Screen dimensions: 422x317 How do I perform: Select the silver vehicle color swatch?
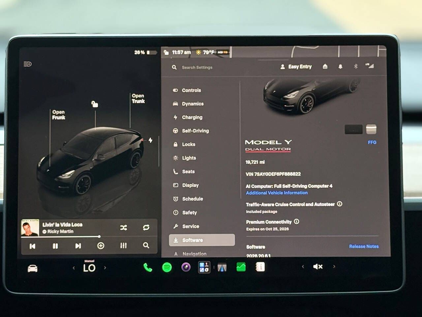pyautogui.click(x=371, y=129)
